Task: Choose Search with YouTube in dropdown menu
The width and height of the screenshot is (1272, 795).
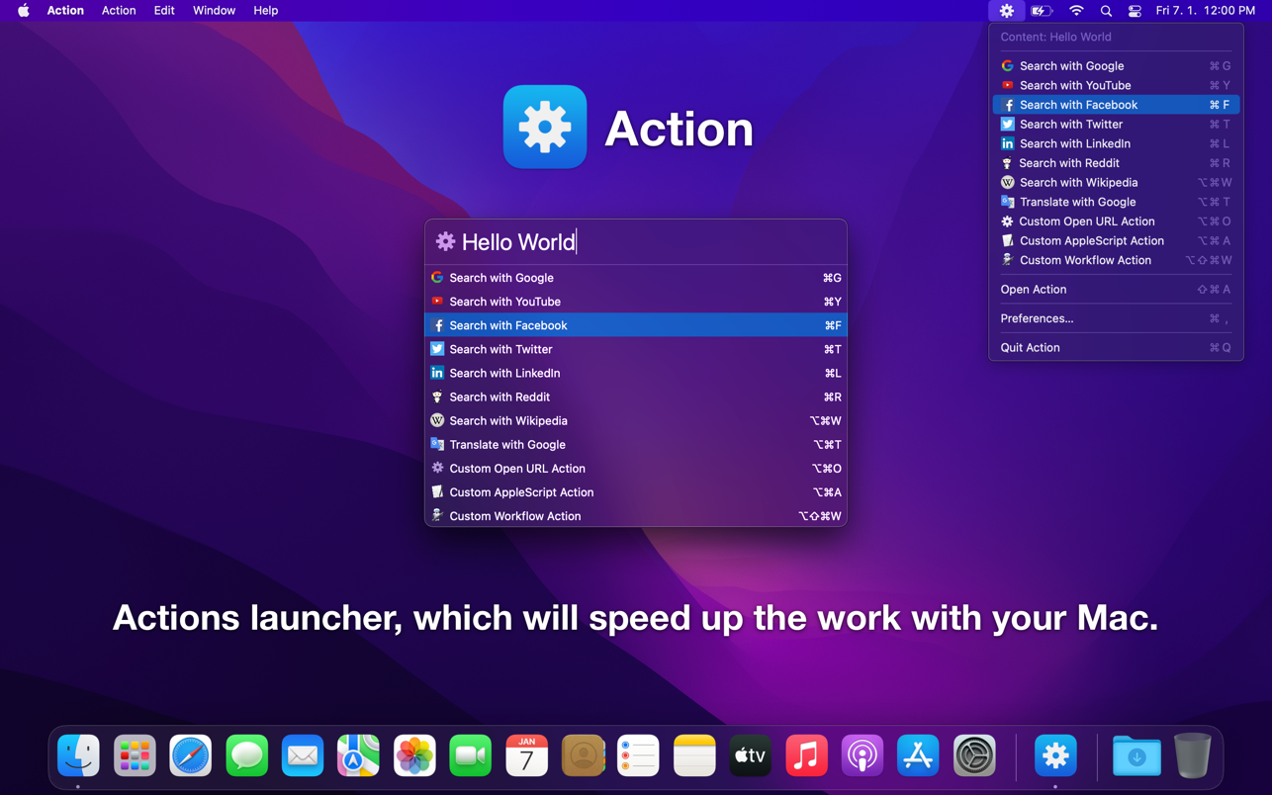Action: pyautogui.click(x=1116, y=86)
